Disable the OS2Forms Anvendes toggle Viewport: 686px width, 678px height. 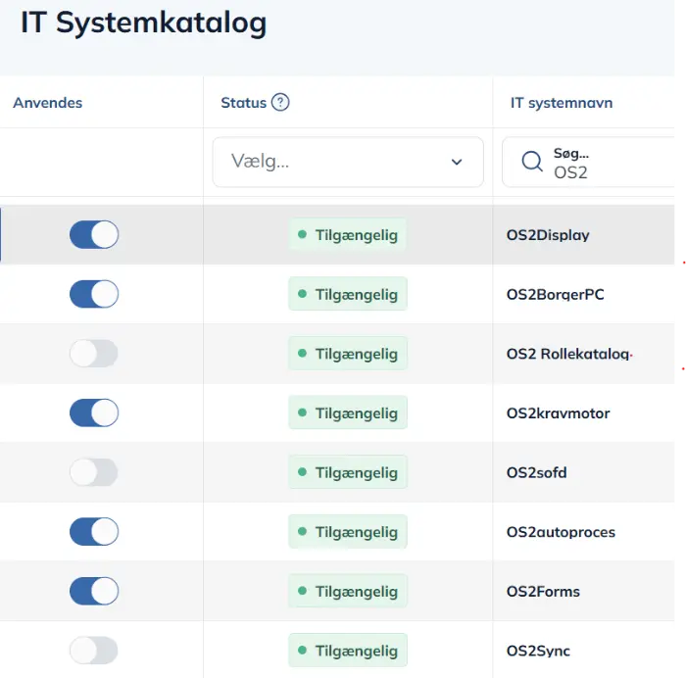click(x=94, y=592)
